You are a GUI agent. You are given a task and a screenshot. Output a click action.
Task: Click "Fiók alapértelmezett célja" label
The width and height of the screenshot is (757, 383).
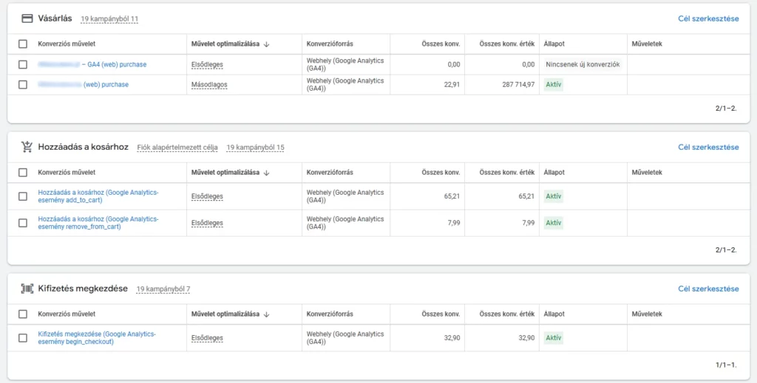[177, 148]
